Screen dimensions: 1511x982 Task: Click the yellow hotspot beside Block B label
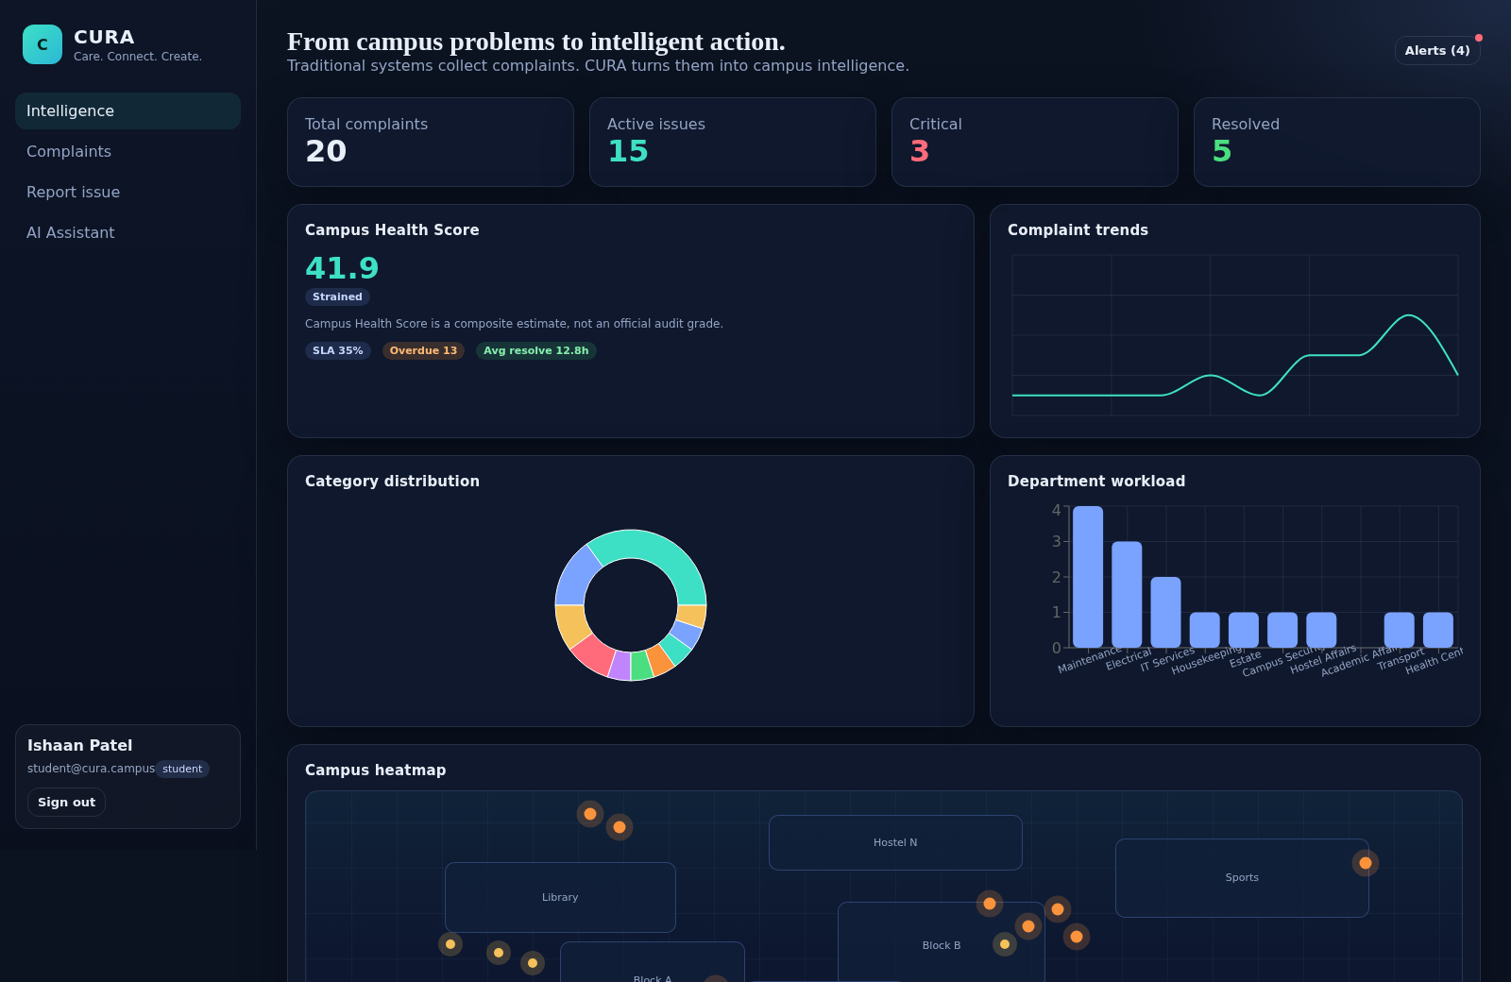pos(1005,944)
